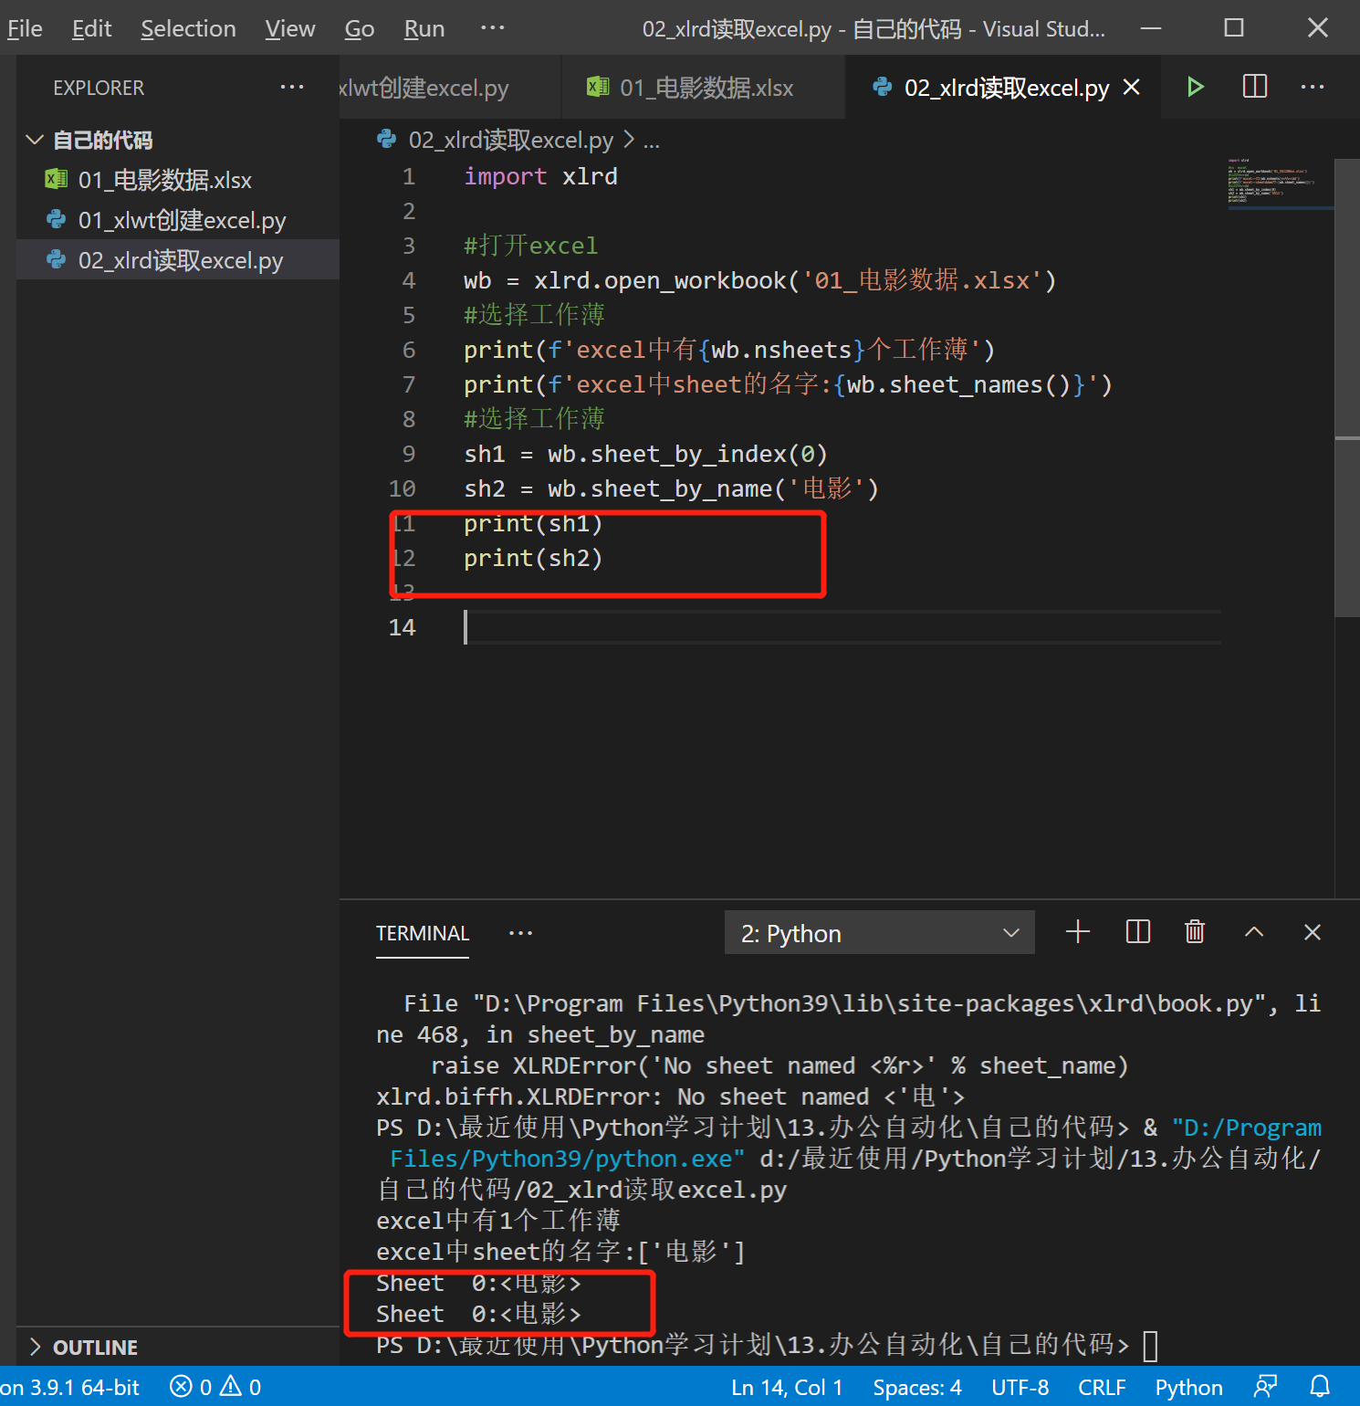Close the 02_xlrd读取excel.py tab
The image size is (1360, 1406).
coord(1131,87)
